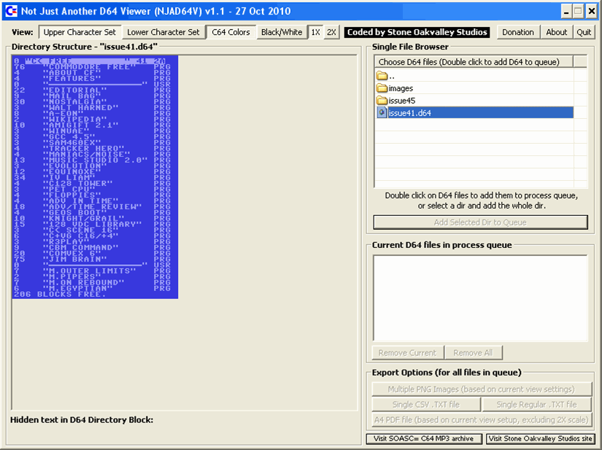Viewport: 602px width, 450px height.
Task: Switch to Lower Character Set view
Action: 163,32
